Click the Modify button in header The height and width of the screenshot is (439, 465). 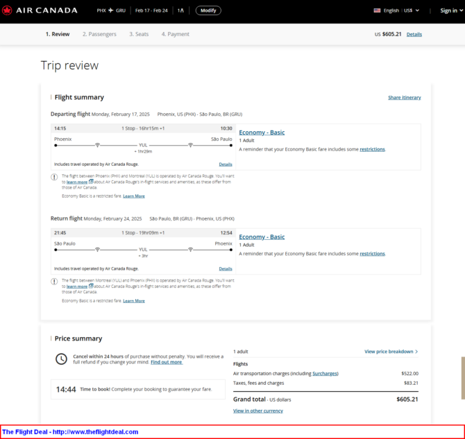[x=208, y=10]
